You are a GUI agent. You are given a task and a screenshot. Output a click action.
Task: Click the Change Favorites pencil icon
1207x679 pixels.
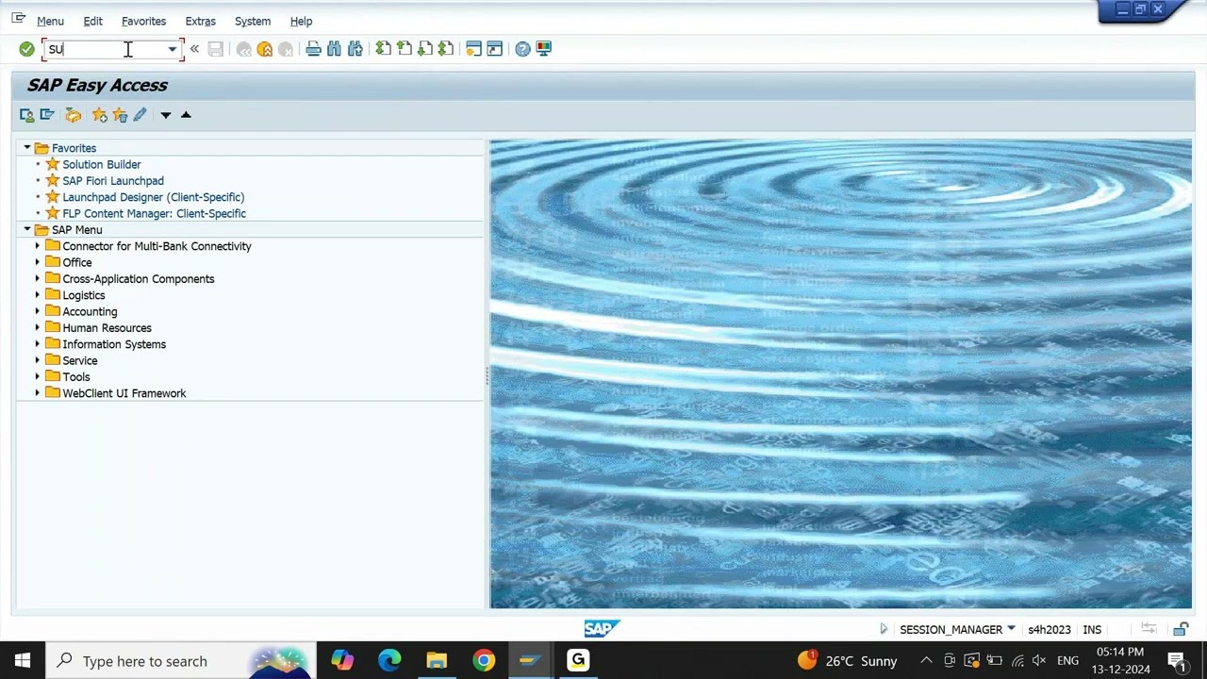140,115
